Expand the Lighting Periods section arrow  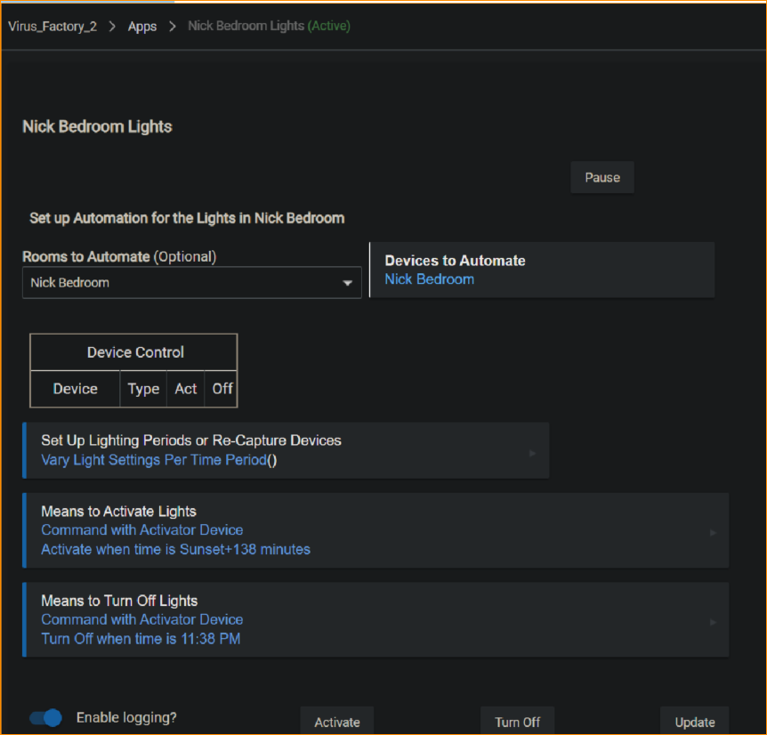point(532,453)
